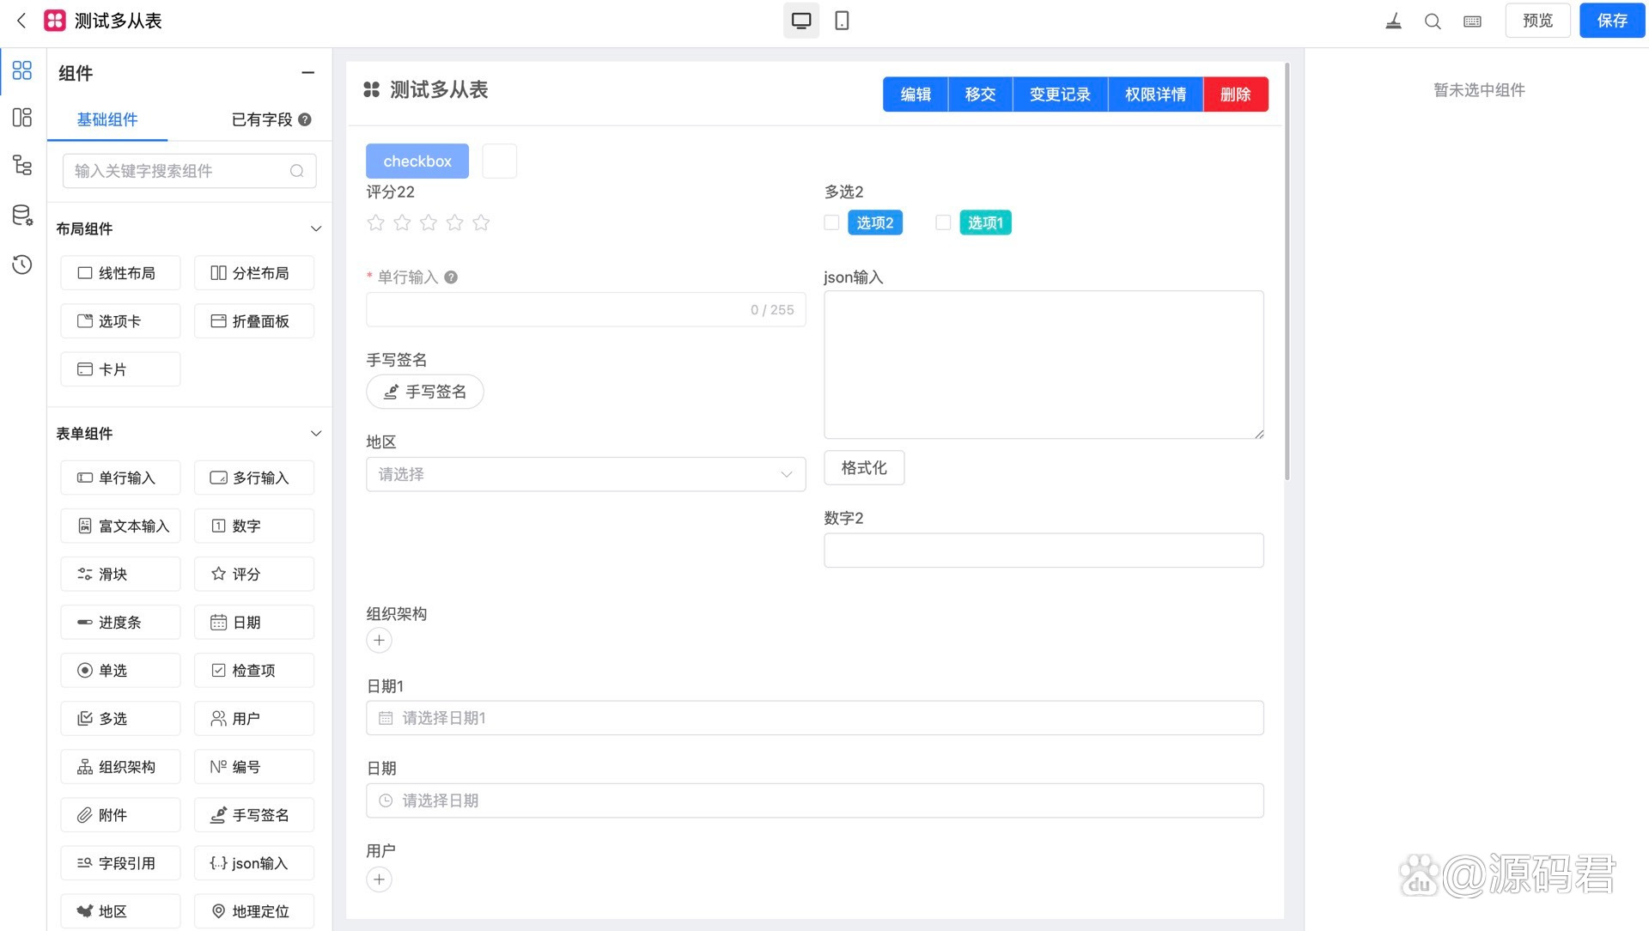Screen dimensions: 1649x931
Task: Click the 手写签名 signature button in form
Action: [425, 392]
